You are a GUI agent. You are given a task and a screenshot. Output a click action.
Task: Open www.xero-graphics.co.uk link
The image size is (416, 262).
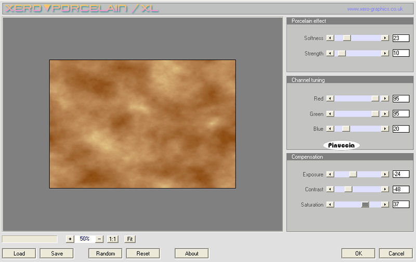pyautogui.click(x=375, y=9)
